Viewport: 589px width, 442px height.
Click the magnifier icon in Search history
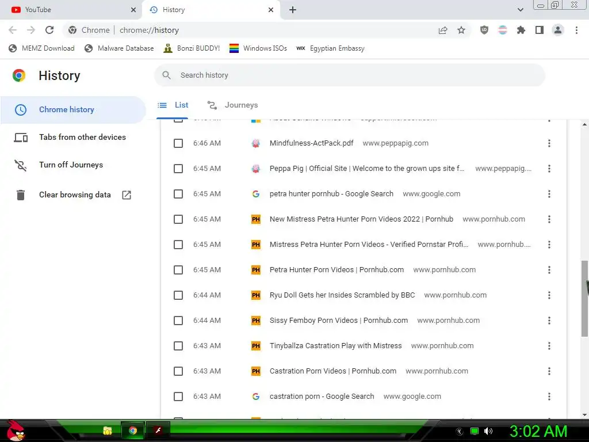pos(167,75)
